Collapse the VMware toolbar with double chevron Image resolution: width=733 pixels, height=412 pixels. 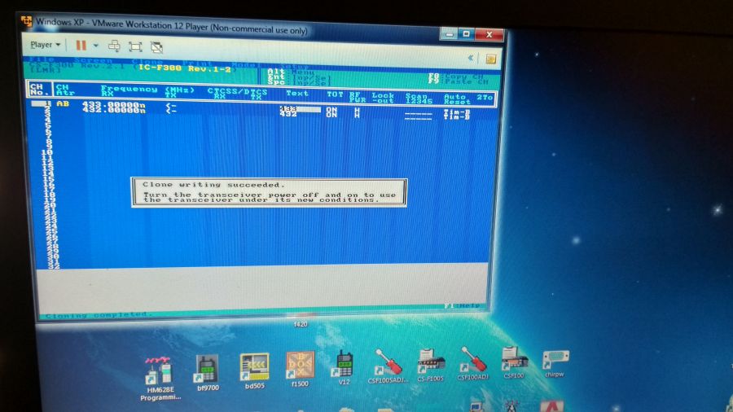[x=471, y=58]
